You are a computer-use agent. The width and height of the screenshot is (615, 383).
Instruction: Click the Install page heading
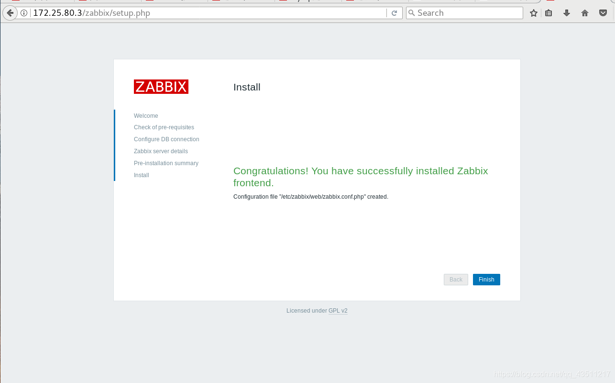247,87
